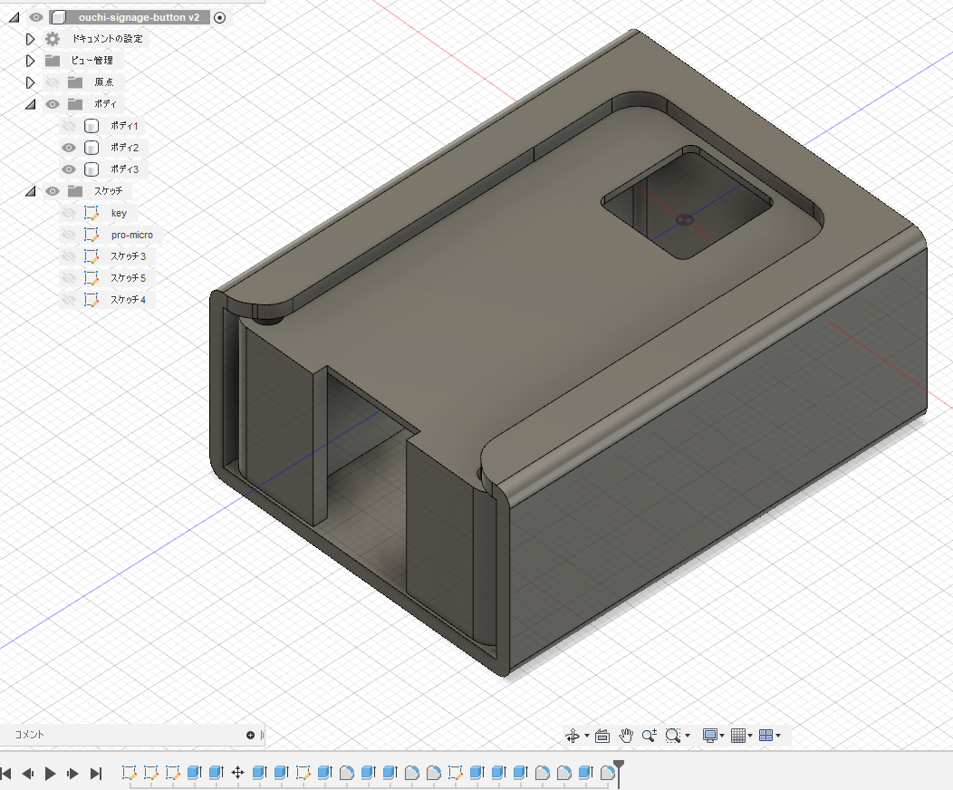Select the first sketch feature in timeline
953x790 pixels.
pos(129,773)
